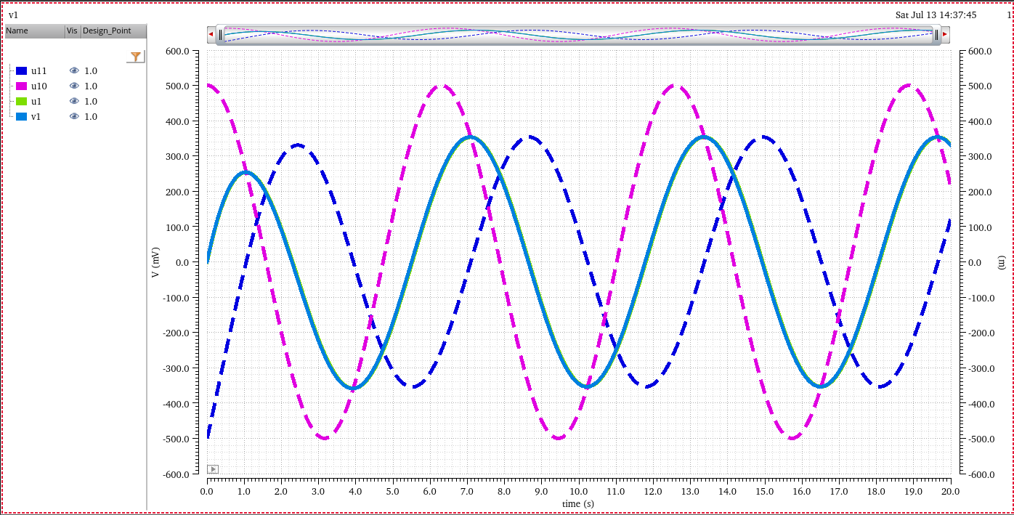1014x515 pixels.
Task: Click the small play triangle in plot corner
Action: (212, 469)
